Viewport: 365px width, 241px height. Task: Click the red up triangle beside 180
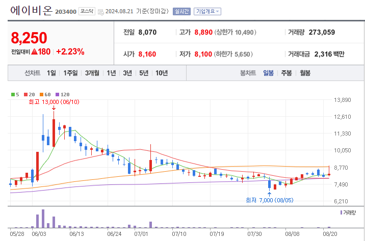coord(35,51)
